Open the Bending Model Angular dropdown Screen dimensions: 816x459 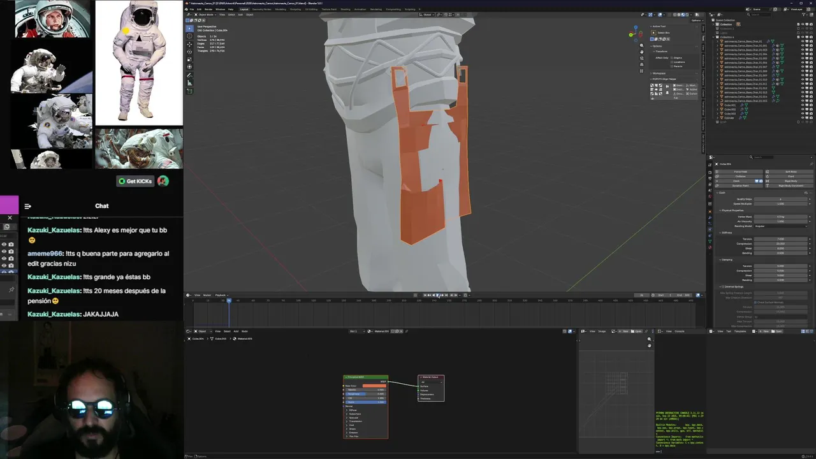click(x=781, y=226)
